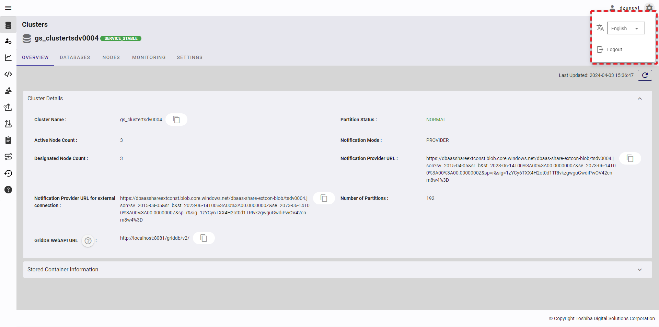This screenshot has height=327, width=659.
Task: Copy the GridDB WebAPI URL
Action: click(x=204, y=238)
